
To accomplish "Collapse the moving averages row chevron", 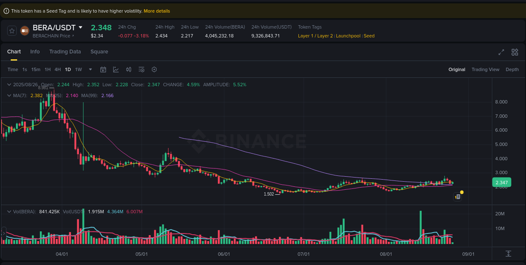I will [x=9, y=95].
